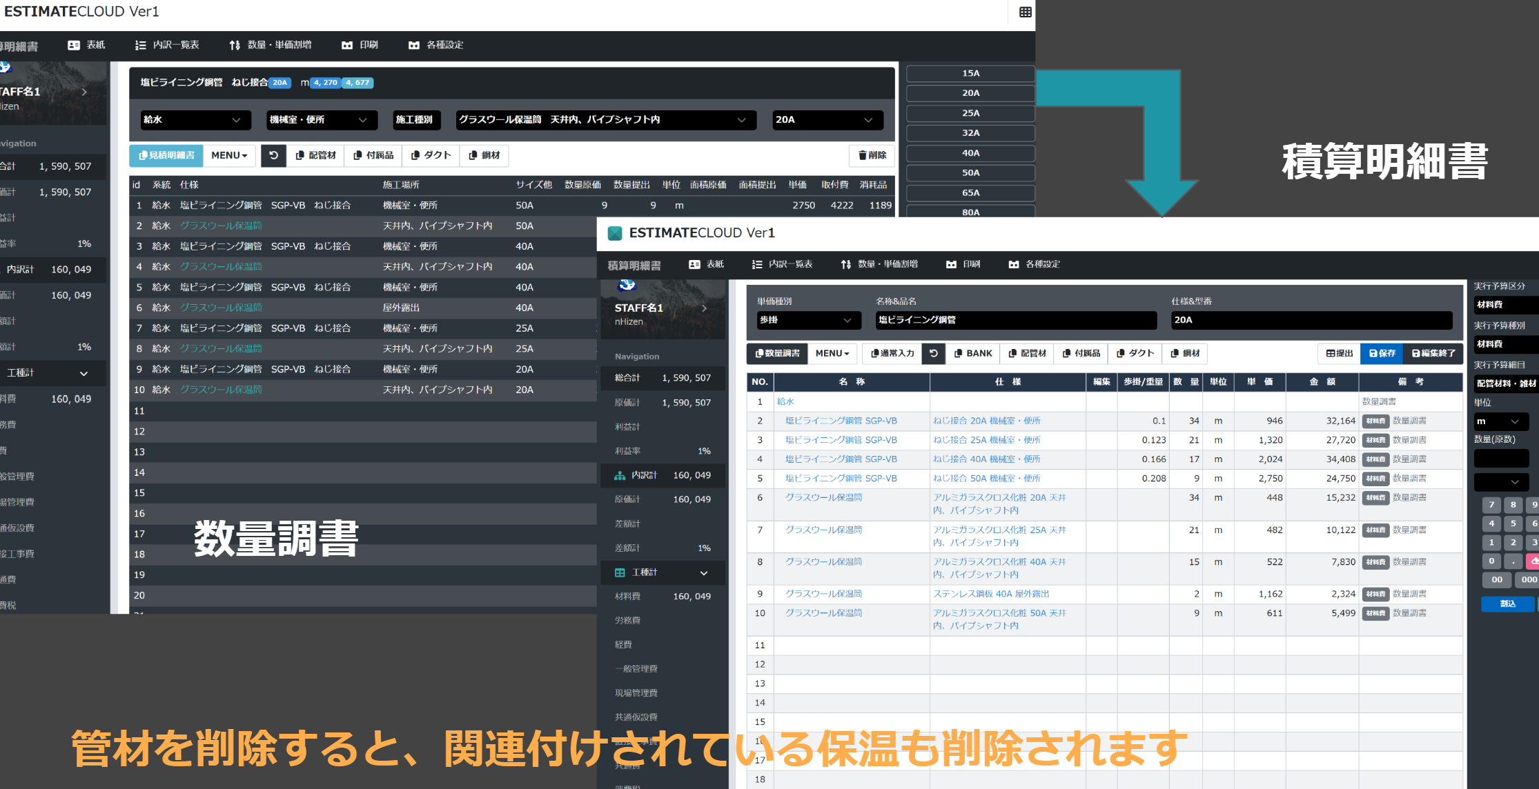1539x789 pixels.
Task: Click keypad 00 button
Action: point(1497,580)
